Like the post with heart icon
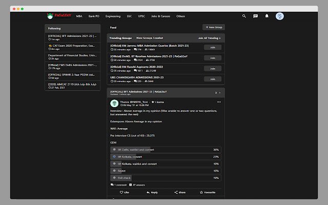This screenshot has height=205, width=328. [125, 192]
